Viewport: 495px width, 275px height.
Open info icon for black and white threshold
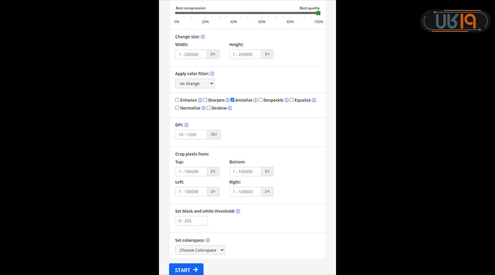pyautogui.click(x=238, y=211)
